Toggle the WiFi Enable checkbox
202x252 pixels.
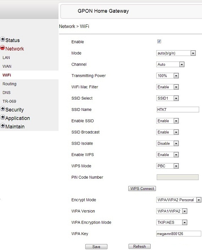coord(159,41)
